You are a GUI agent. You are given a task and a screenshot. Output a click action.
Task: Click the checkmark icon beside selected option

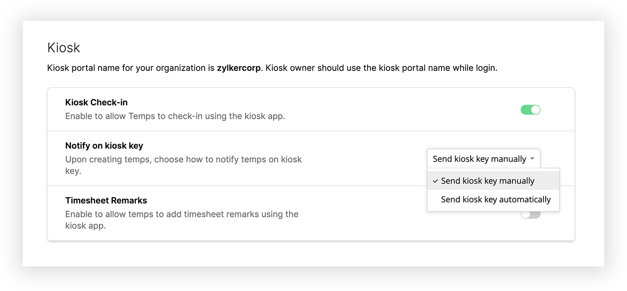pyautogui.click(x=435, y=181)
